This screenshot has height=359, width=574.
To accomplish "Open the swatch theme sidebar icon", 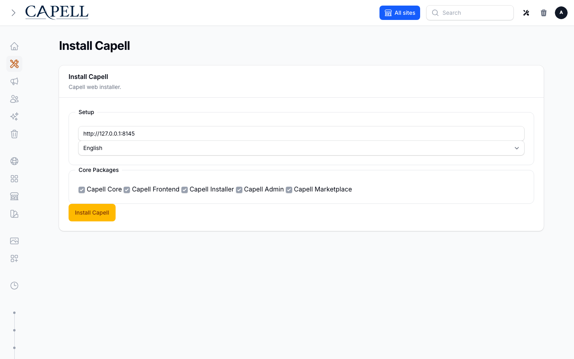I will [14, 214].
